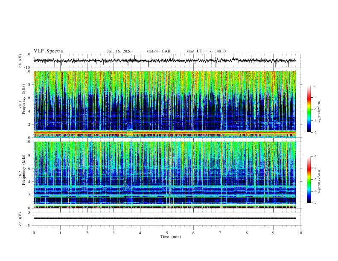Click the ch.2 PSD color scale bar
Image resolution: width=338 pixels, height=261 pixels.
point(309,180)
